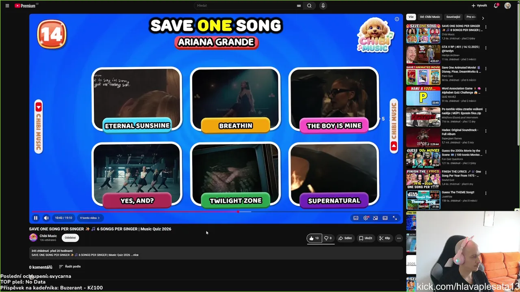520x292 pixels.
Task: Open 'Guess The THEME Song!!' title link
Action: pos(458,192)
